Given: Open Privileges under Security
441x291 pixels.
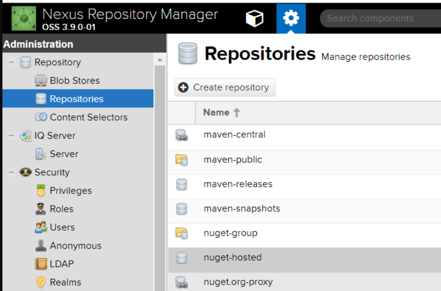Looking at the screenshot, I should tap(71, 191).
